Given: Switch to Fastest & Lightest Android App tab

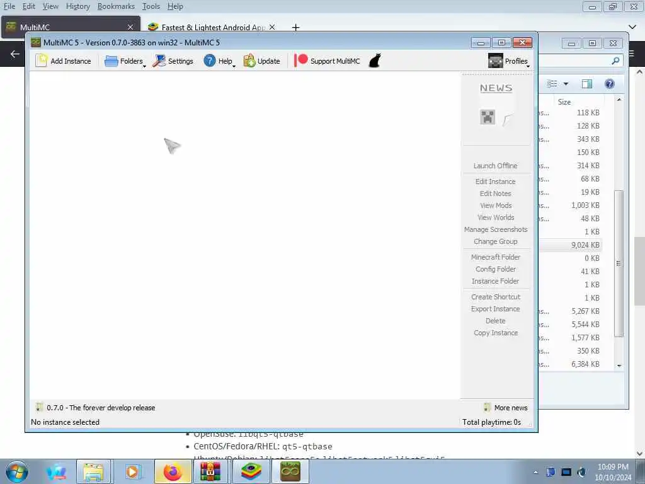Looking at the screenshot, I should pyautogui.click(x=212, y=27).
